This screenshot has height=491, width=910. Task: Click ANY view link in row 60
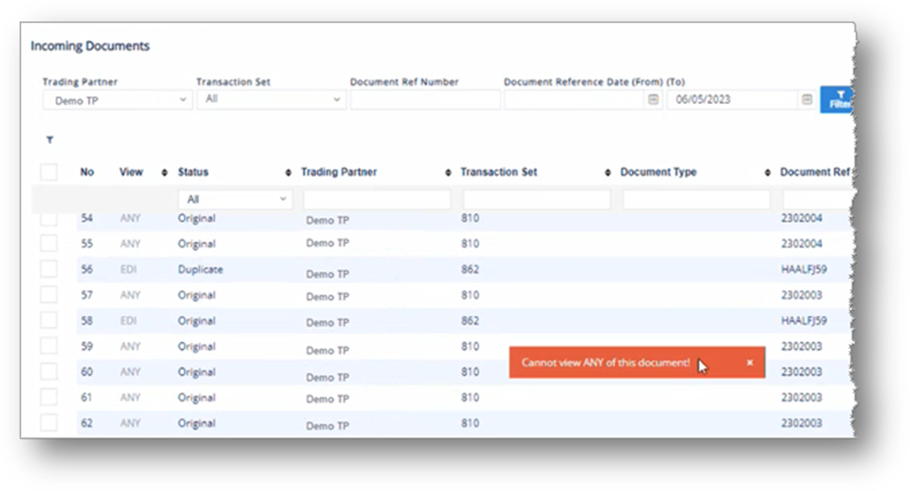130,371
